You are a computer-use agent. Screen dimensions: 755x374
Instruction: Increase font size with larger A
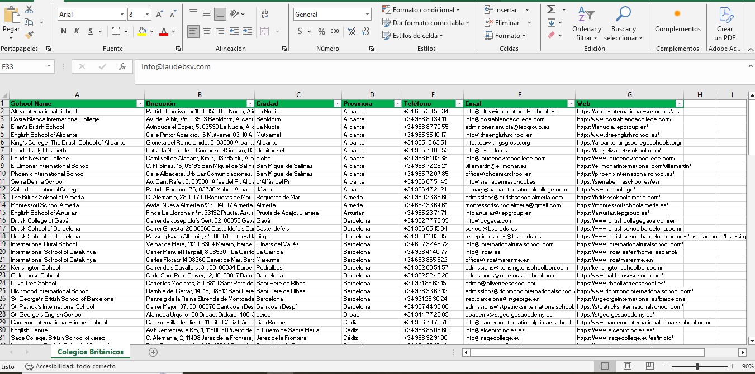(x=159, y=15)
